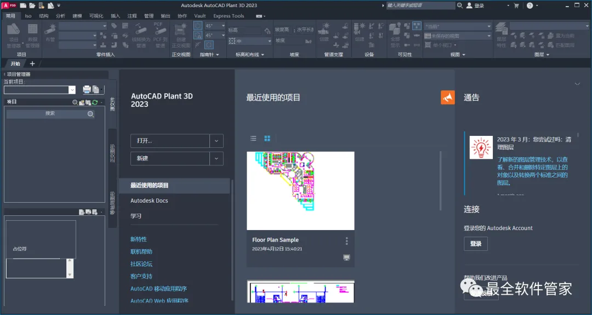Screen dimensions: 592x315
Task: Open the Vault ribbon tab
Action: coord(200,16)
